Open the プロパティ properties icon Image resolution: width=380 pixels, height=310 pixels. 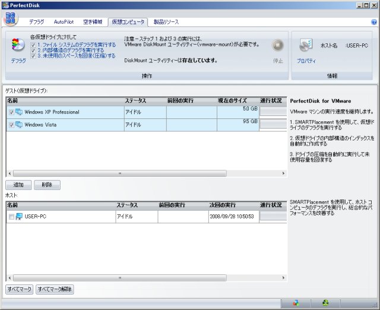(x=306, y=45)
